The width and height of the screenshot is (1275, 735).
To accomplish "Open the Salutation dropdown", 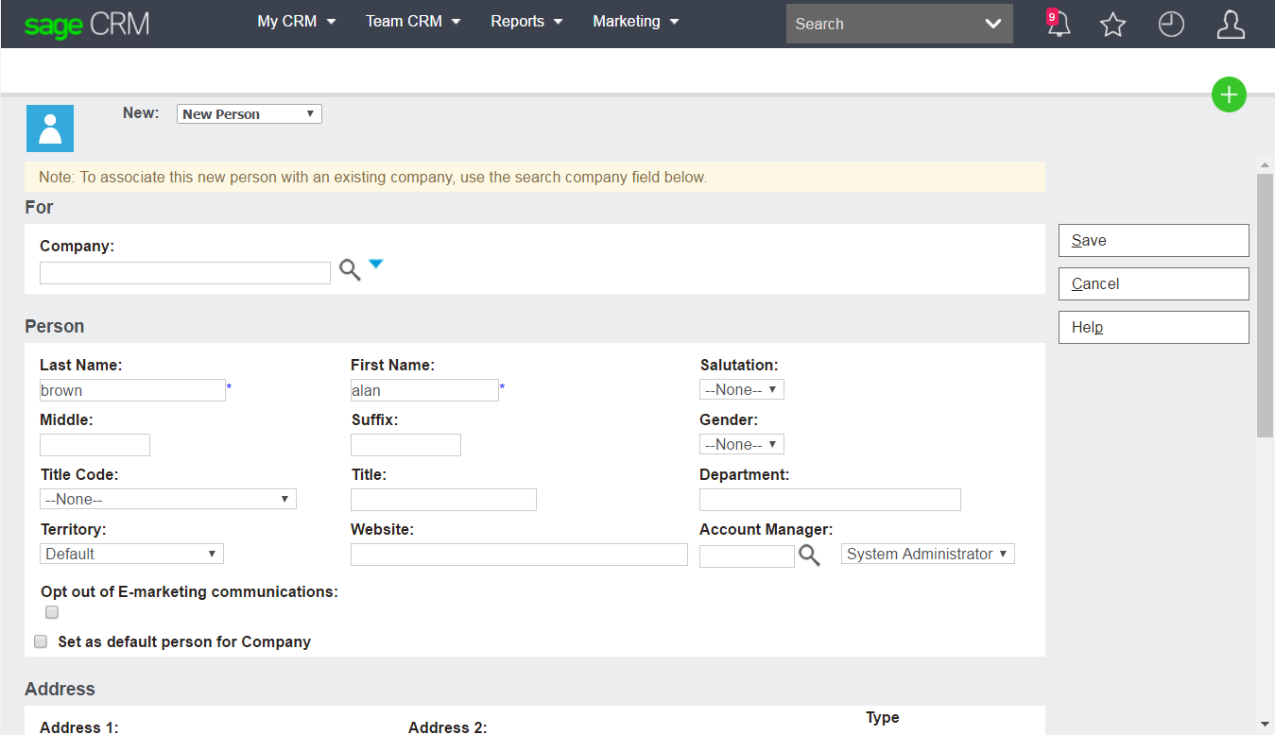I will [x=741, y=389].
